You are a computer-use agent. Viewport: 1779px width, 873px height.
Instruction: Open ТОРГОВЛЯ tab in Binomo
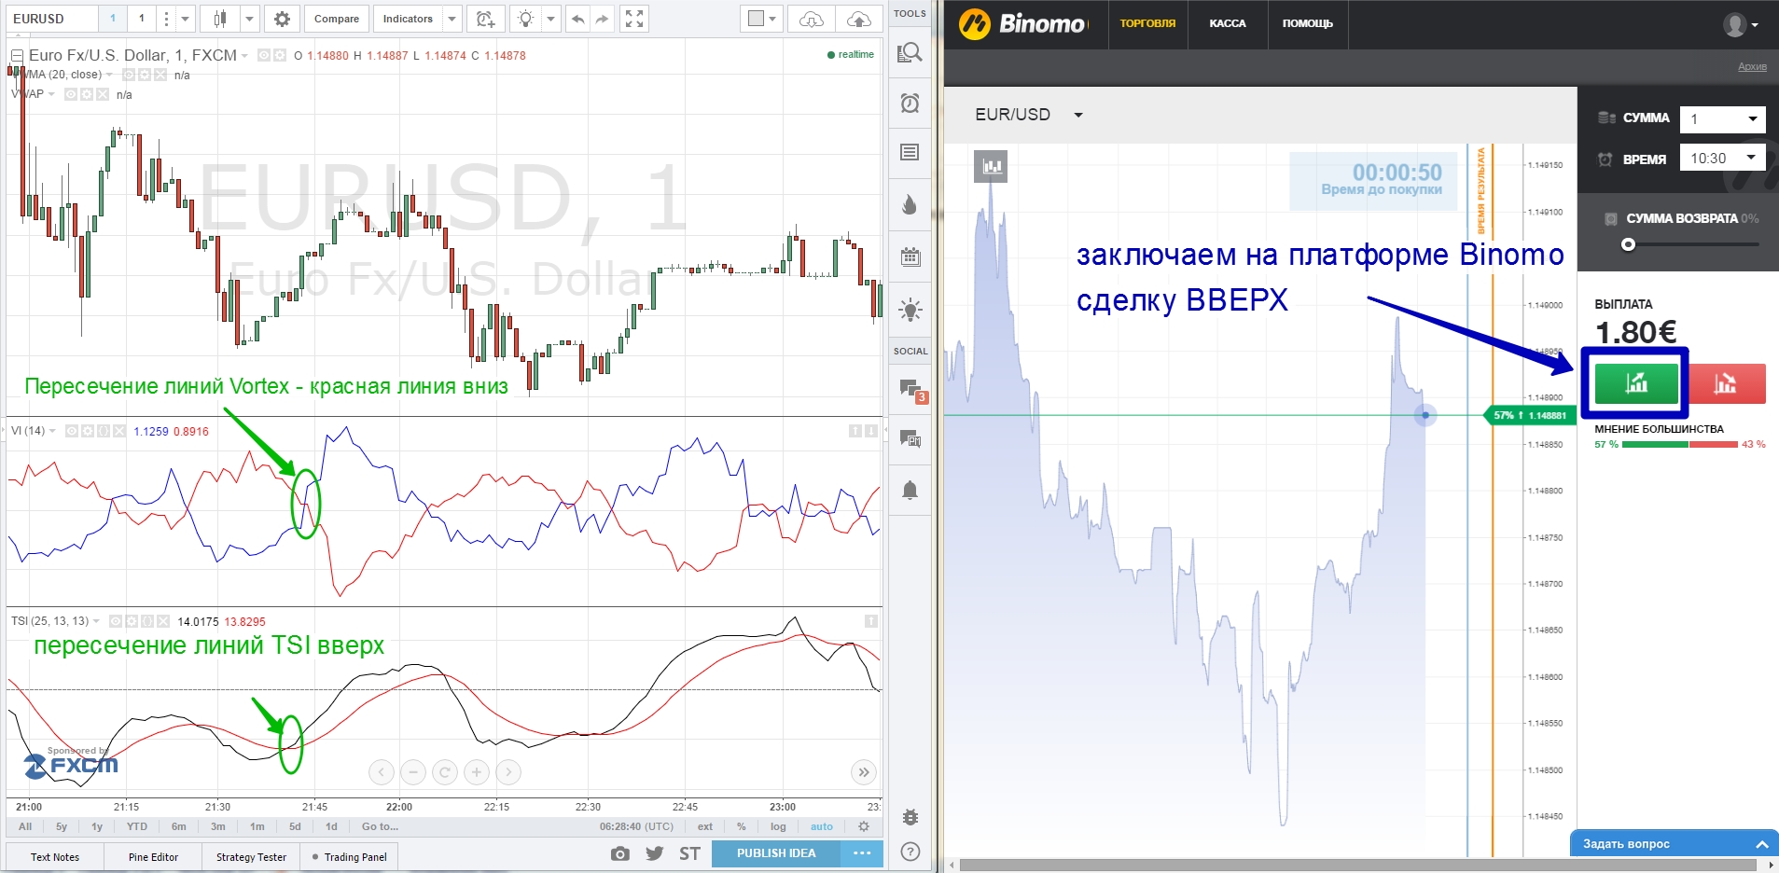click(1147, 24)
